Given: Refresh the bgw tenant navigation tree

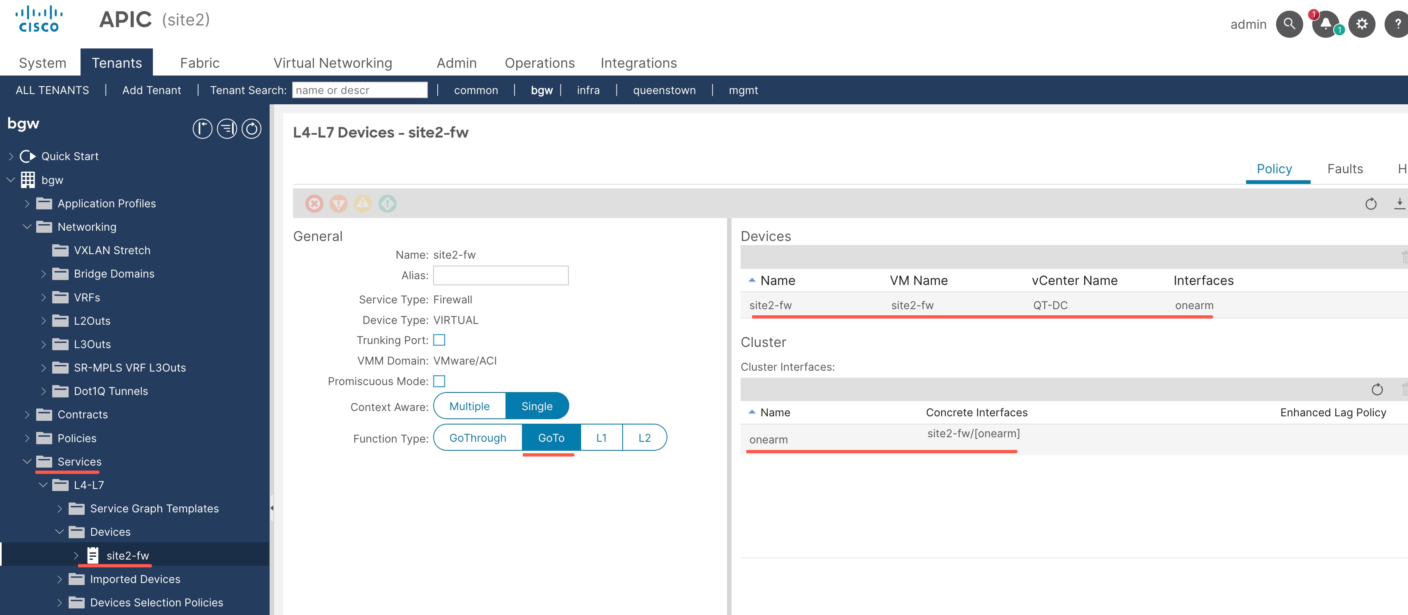Looking at the screenshot, I should [x=252, y=129].
